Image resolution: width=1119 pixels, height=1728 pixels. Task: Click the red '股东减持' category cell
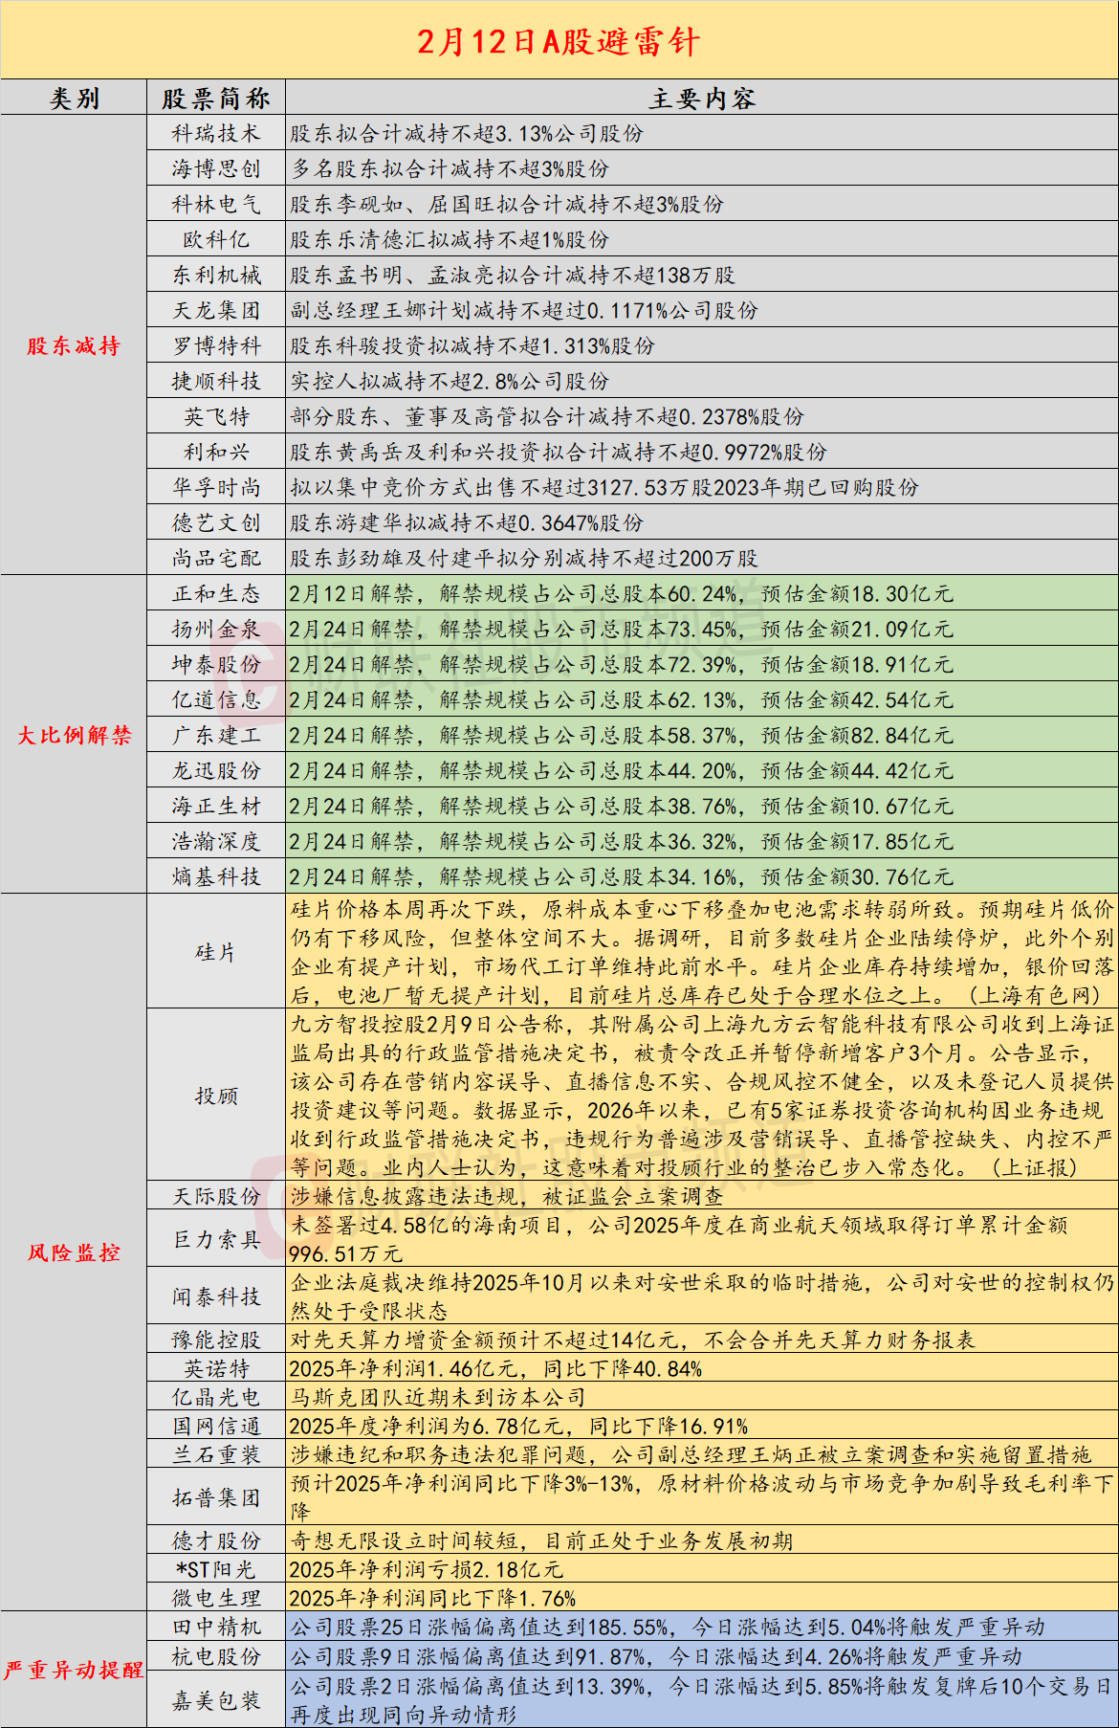click(x=74, y=346)
